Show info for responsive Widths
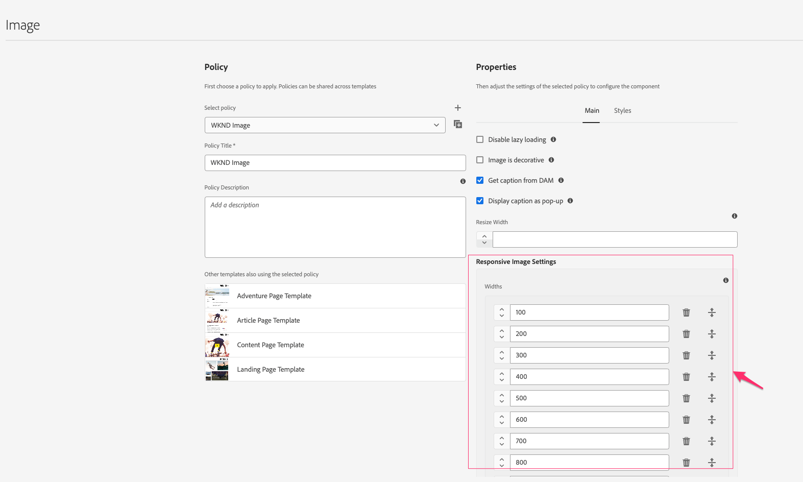Viewport: 803px width, 482px height. [726, 280]
